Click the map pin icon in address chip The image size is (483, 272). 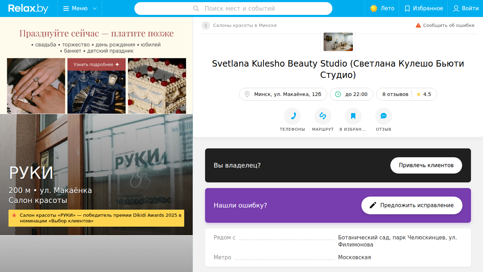click(x=247, y=94)
